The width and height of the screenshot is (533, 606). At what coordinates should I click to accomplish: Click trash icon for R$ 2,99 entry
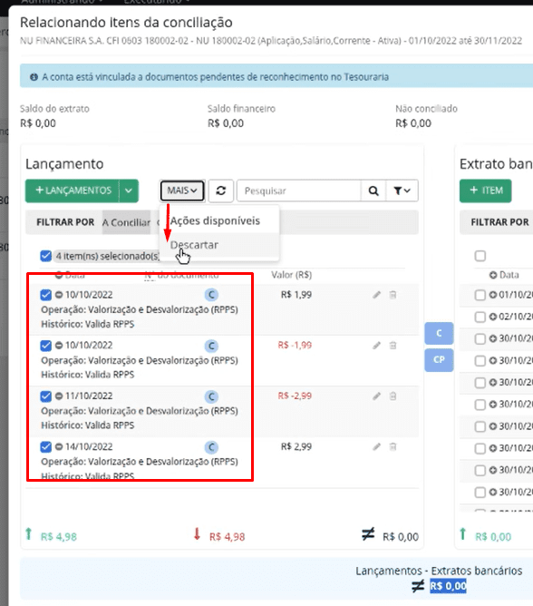(x=392, y=446)
